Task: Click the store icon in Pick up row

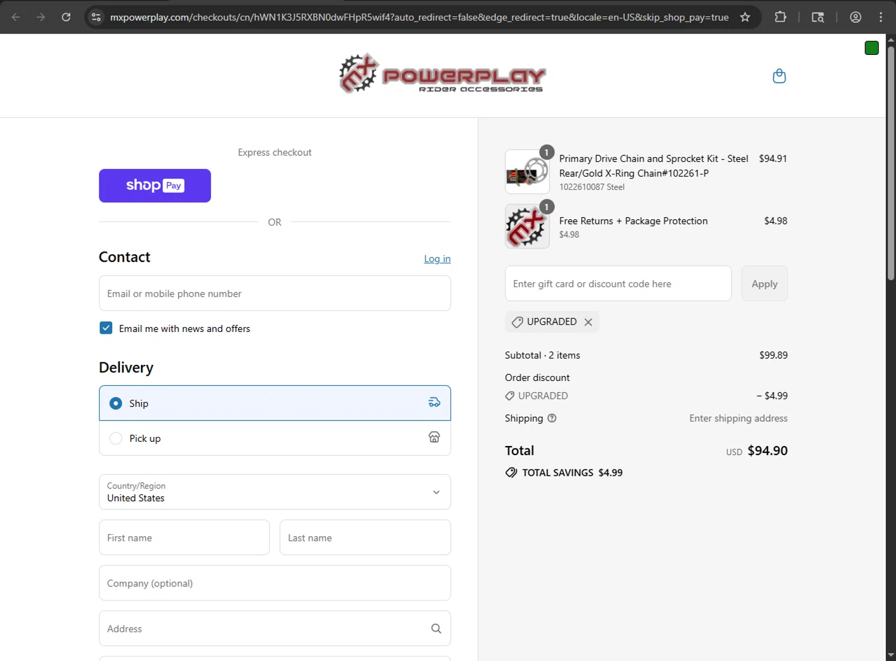Action: click(434, 437)
